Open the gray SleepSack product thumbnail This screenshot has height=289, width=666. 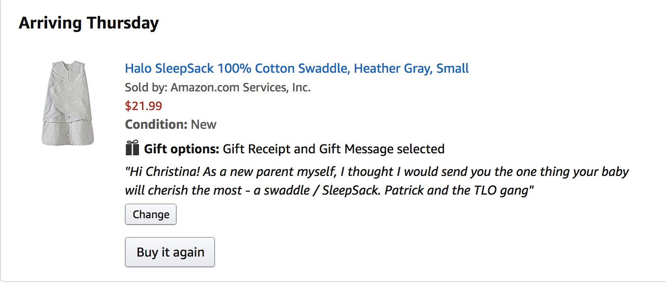click(x=68, y=103)
